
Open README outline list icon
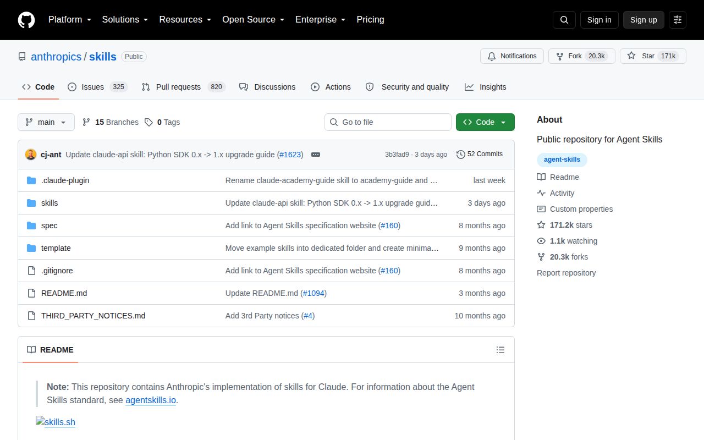click(501, 350)
